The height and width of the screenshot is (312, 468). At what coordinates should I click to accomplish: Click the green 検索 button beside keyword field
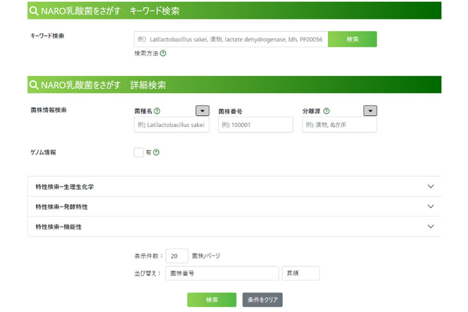(353, 39)
